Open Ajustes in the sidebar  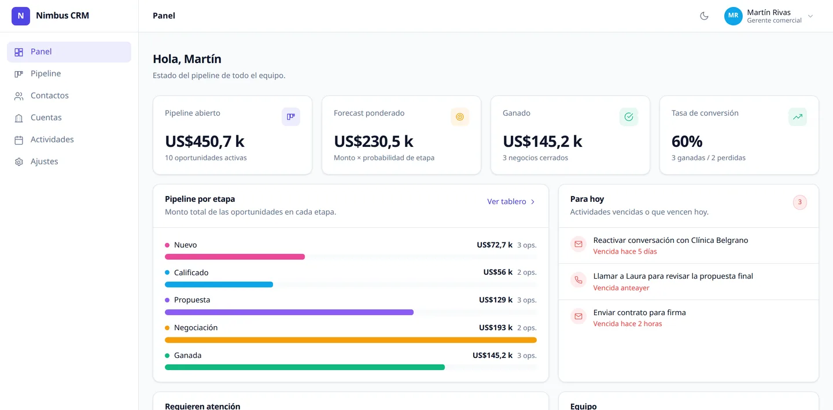pyautogui.click(x=69, y=162)
